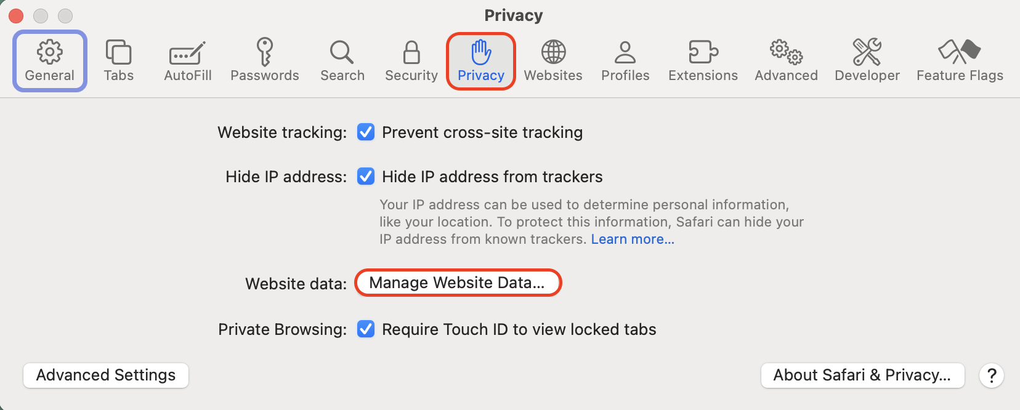
Task: Open the Feature Flags pane
Action: pos(959,60)
